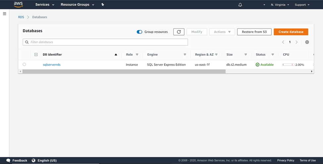The height and width of the screenshot is (164, 323).
Task: Click green Available status check icon
Action: pos(257,65)
